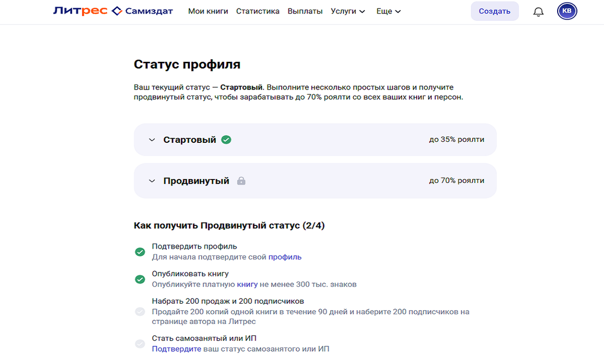This screenshot has width=604, height=362.
Task: Click the checkmark next to Подтвердить профиль
Action: click(x=140, y=251)
